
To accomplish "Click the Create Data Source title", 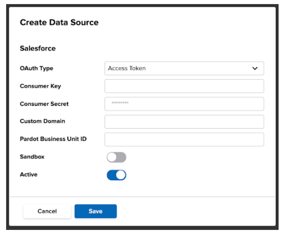I will 59,22.
